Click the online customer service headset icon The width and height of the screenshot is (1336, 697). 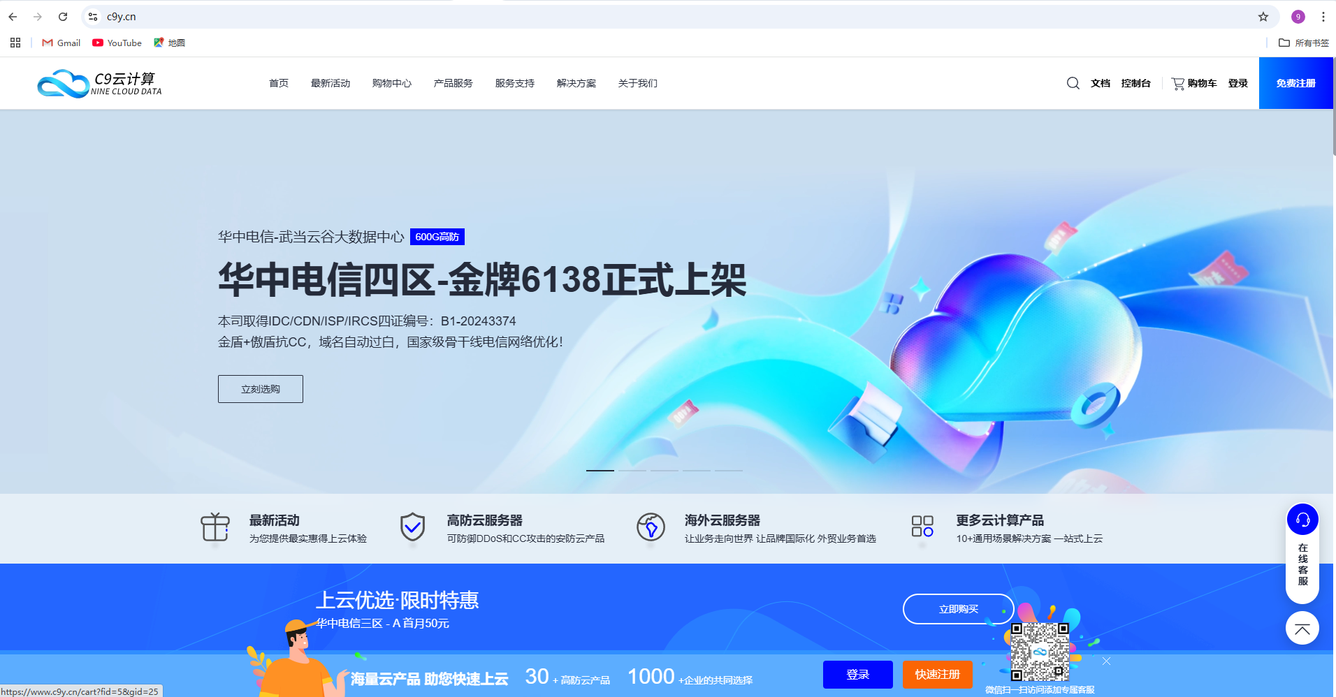[x=1302, y=520]
